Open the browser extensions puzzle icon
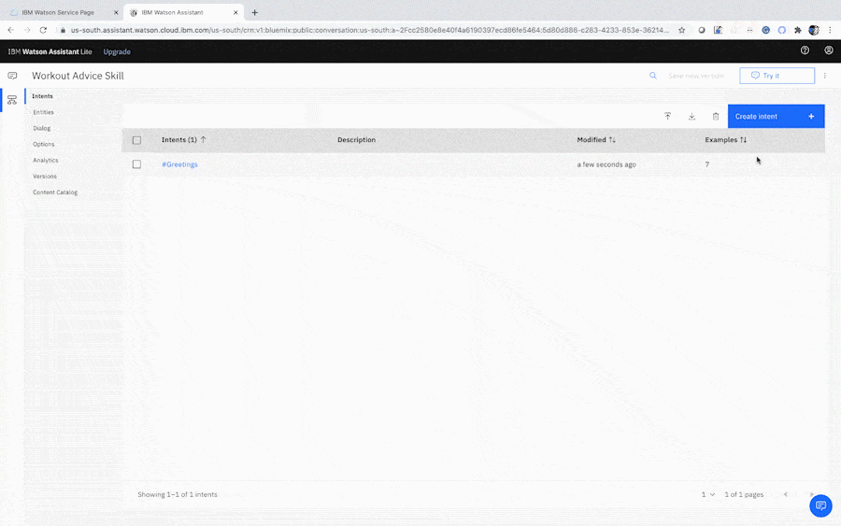841x526 pixels. (x=798, y=30)
